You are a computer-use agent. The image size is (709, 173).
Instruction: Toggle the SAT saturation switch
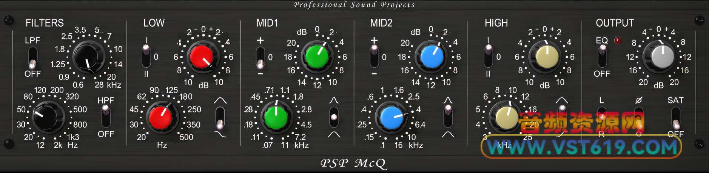[x=676, y=118]
